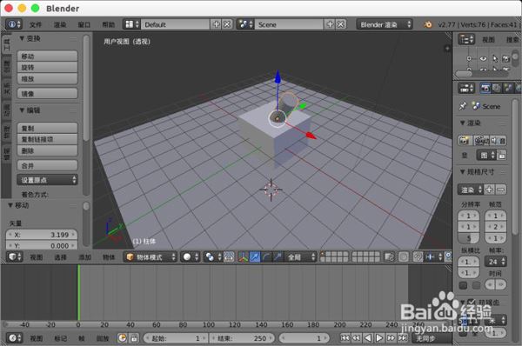
Task: Edit the Default screen layout name field
Action: point(176,24)
